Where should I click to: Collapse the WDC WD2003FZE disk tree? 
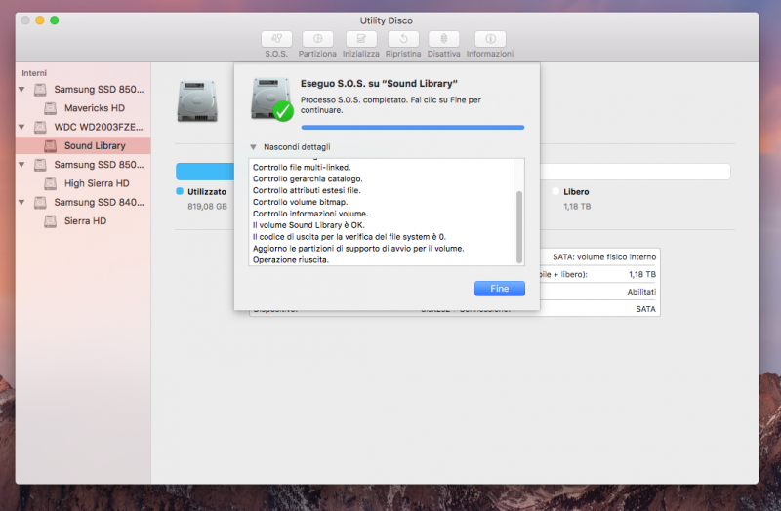[x=21, y=128]
